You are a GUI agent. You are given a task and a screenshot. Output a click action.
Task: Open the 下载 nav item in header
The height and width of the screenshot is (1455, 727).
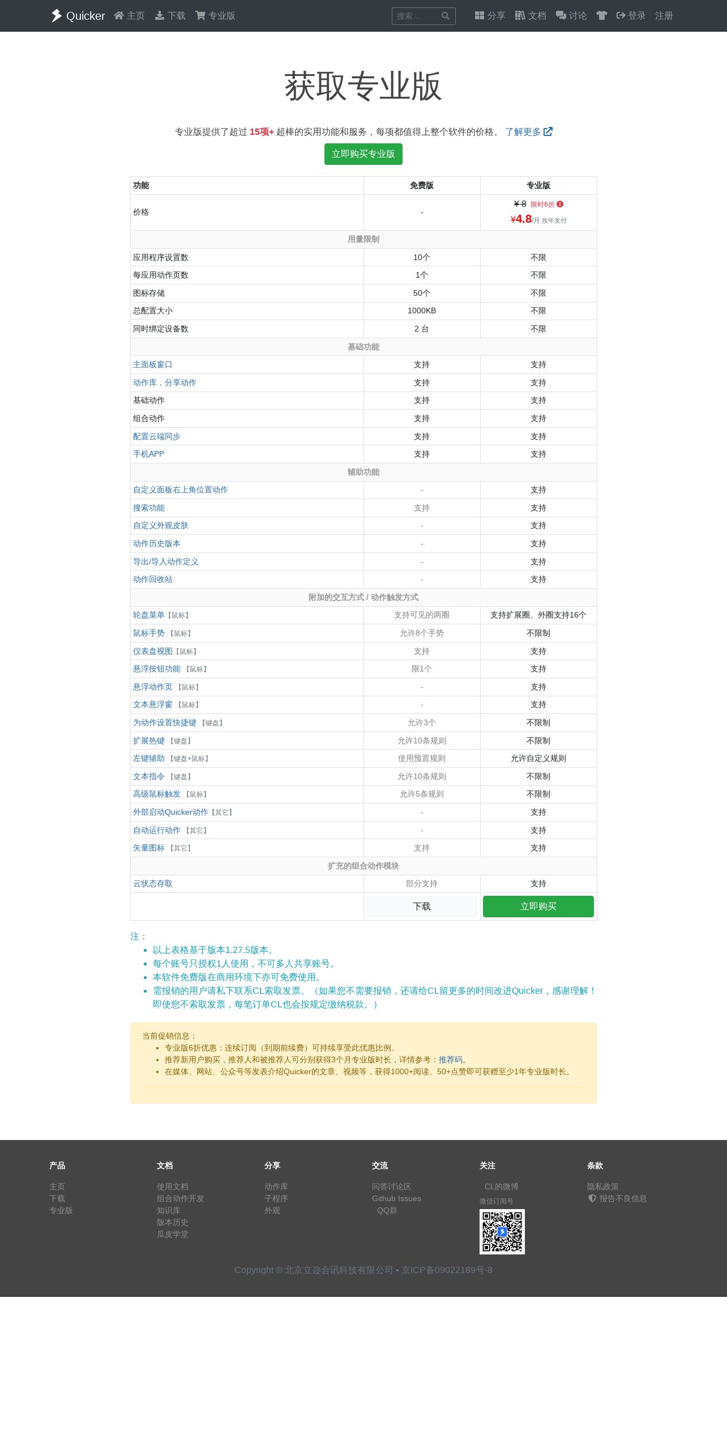(x=170, y=16)
